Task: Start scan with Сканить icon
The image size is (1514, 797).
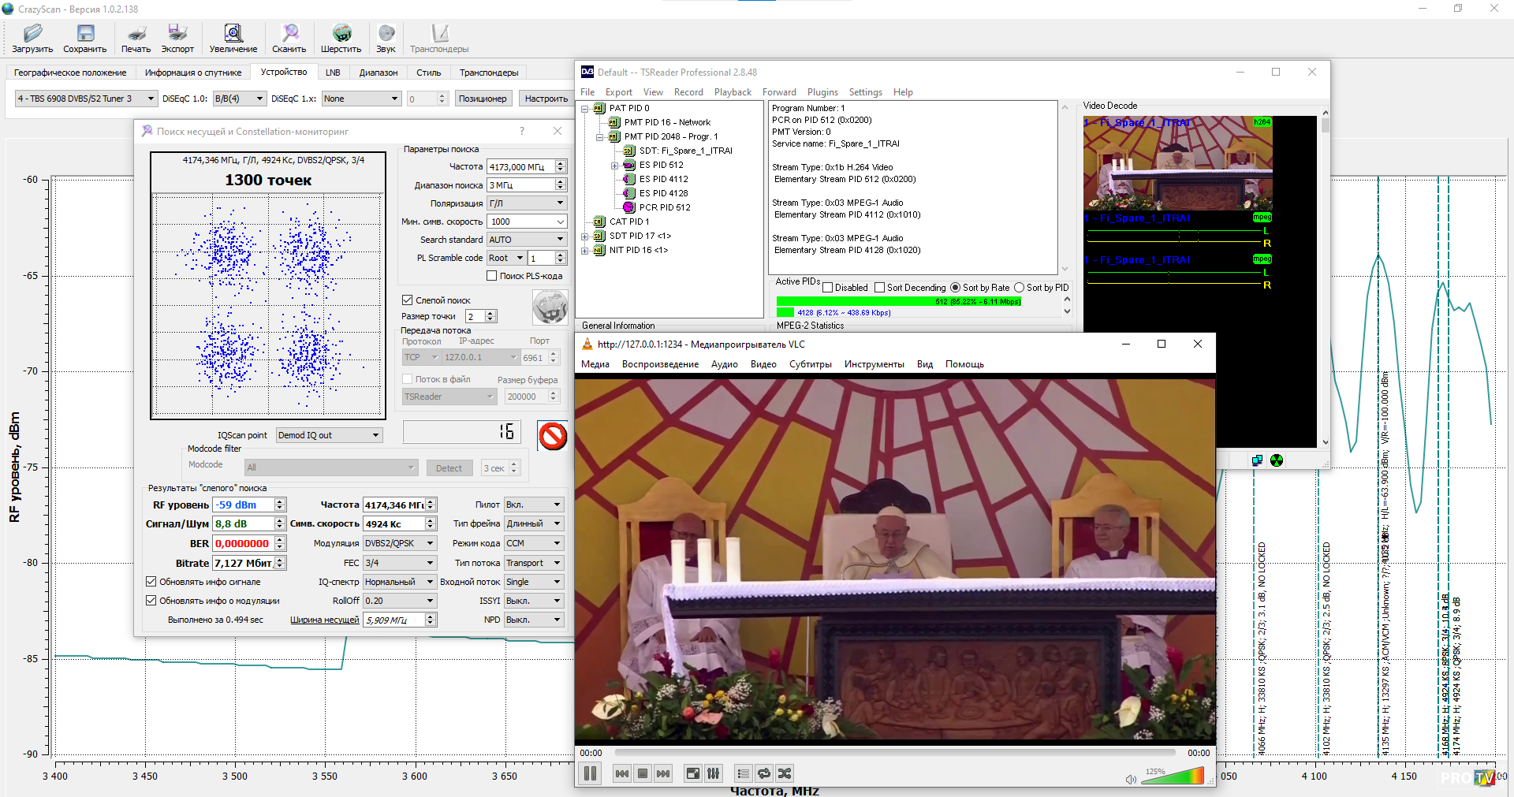Action: click(289, 34)
